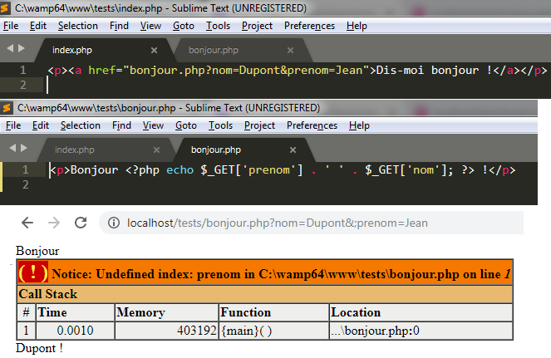Close bonjour.php tab in top window

pyautogui.click(x=290, y=50)
